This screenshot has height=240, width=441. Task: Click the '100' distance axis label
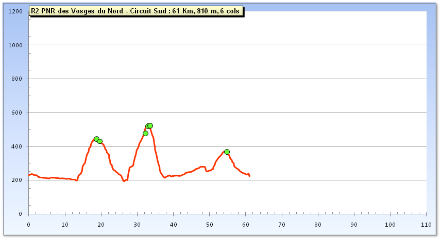(x=390, y=225)
